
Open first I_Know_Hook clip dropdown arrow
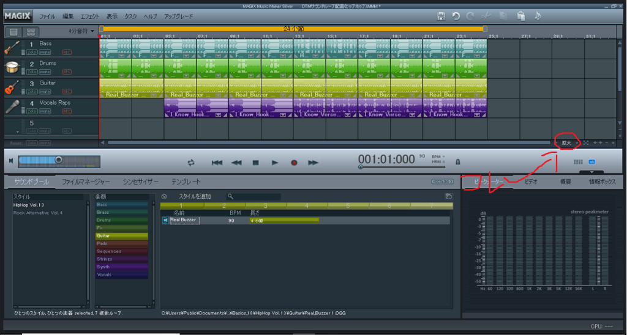[x=219, y=114]
